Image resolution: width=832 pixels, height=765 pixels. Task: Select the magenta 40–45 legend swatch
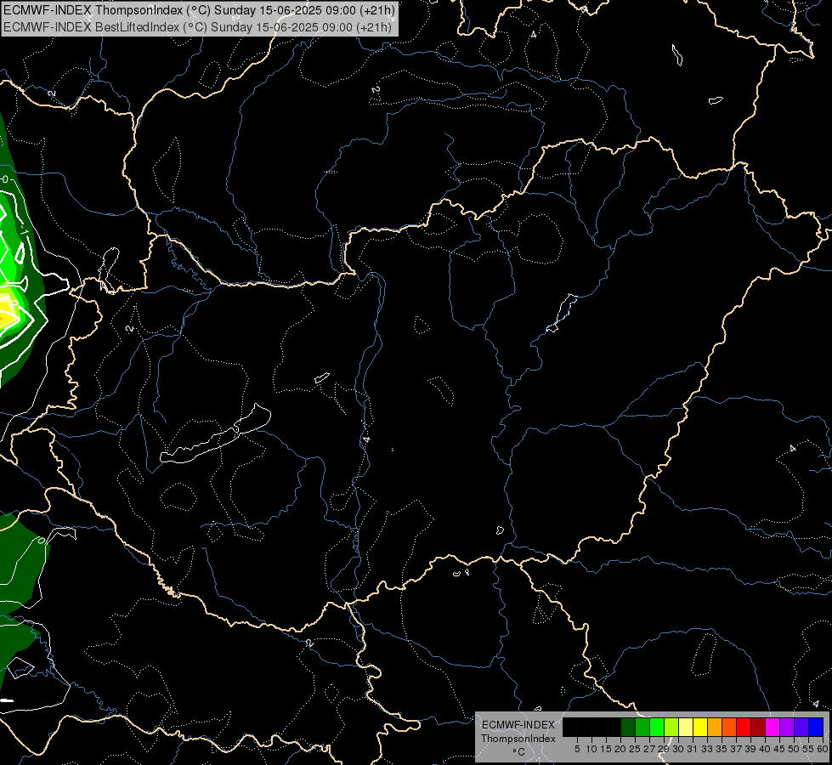(773, 727)
